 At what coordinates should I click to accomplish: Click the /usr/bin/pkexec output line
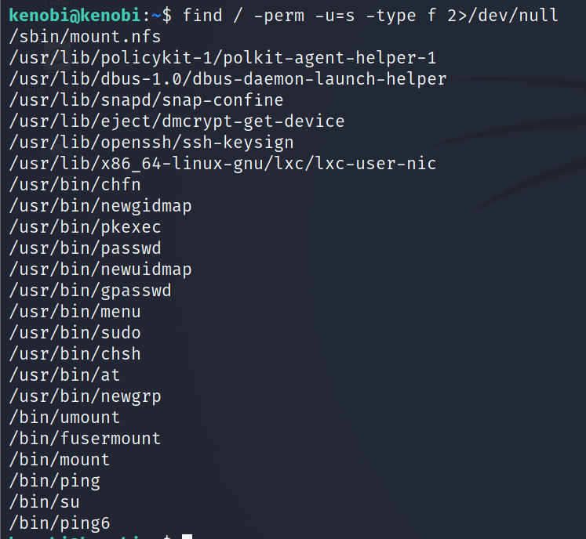[x=86, y=227]
